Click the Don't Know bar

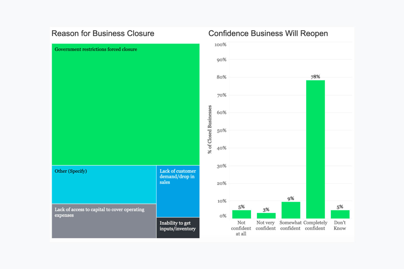pos(340,214)
